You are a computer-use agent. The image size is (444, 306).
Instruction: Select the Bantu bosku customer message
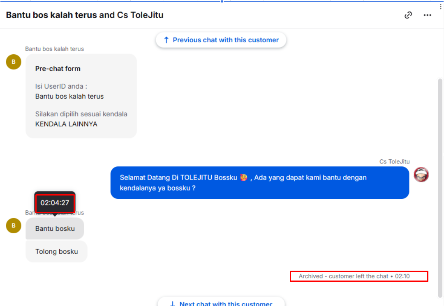[x=55, y=228]
